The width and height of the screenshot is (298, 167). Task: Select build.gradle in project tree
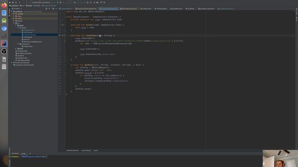pyautogui.click(x=22, y=51)
